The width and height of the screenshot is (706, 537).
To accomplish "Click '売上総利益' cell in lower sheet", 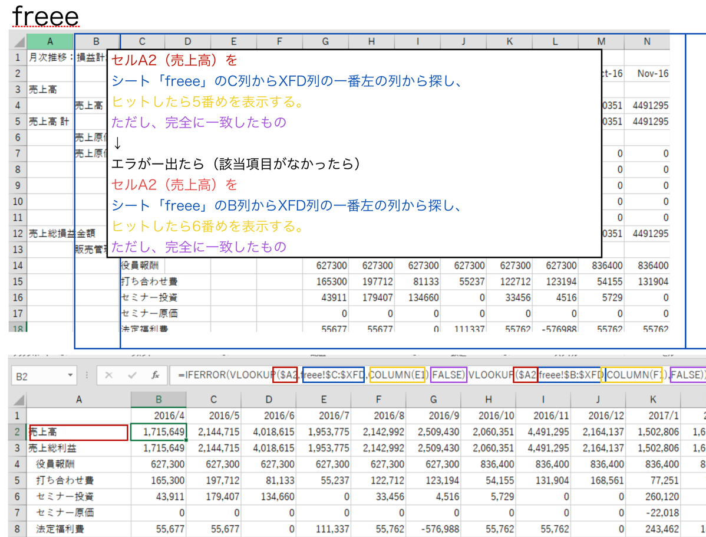I will (x=78, y=448).
